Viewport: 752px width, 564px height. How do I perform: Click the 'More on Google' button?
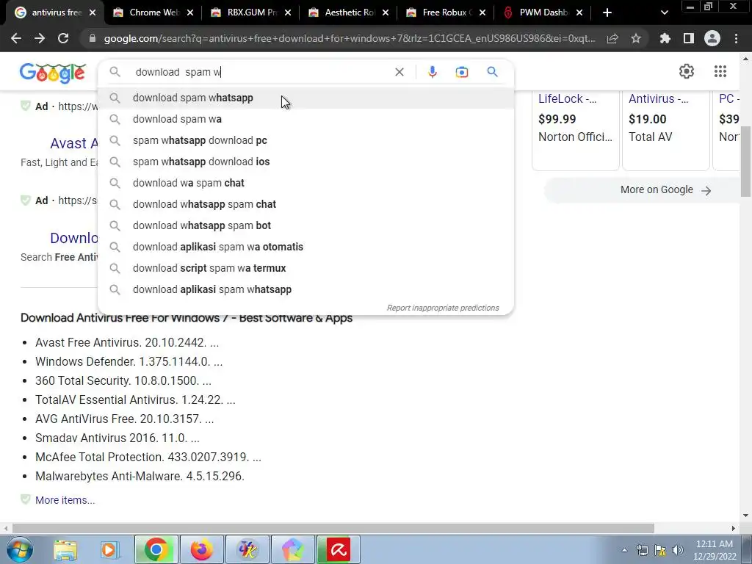coord(644,190)
